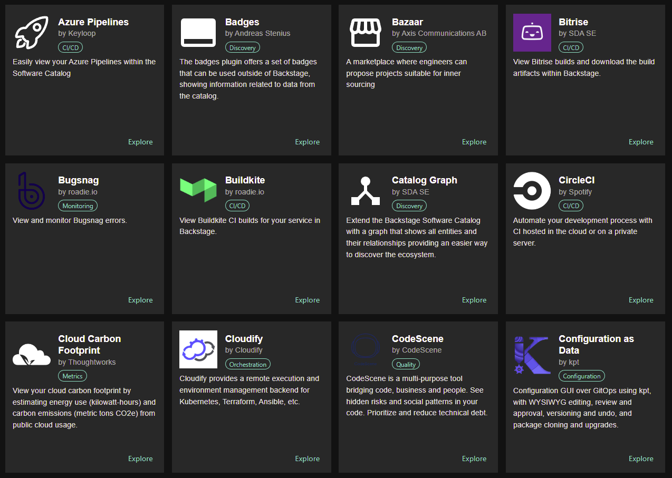This screenshot has height=478, width=672.
Task: Explore the Catalog Graph plugin
Action: click(x=474, y=300)
